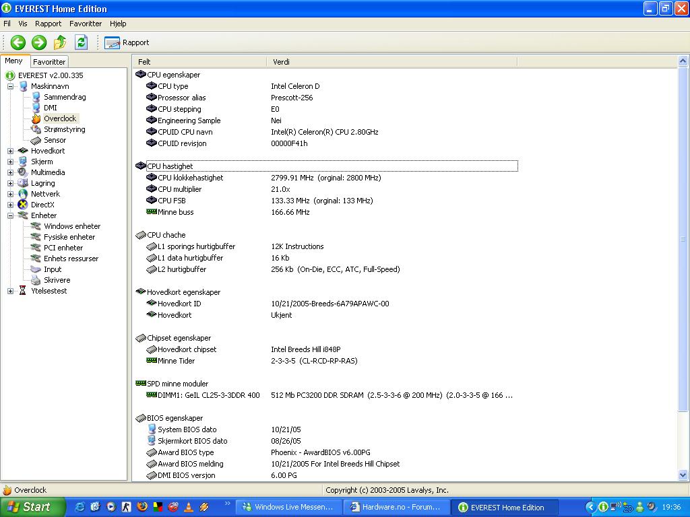Image resolution: width=690 pixels, height=517 pixels.
Task: Open the Favoritter menu
Action: [86, 24]
